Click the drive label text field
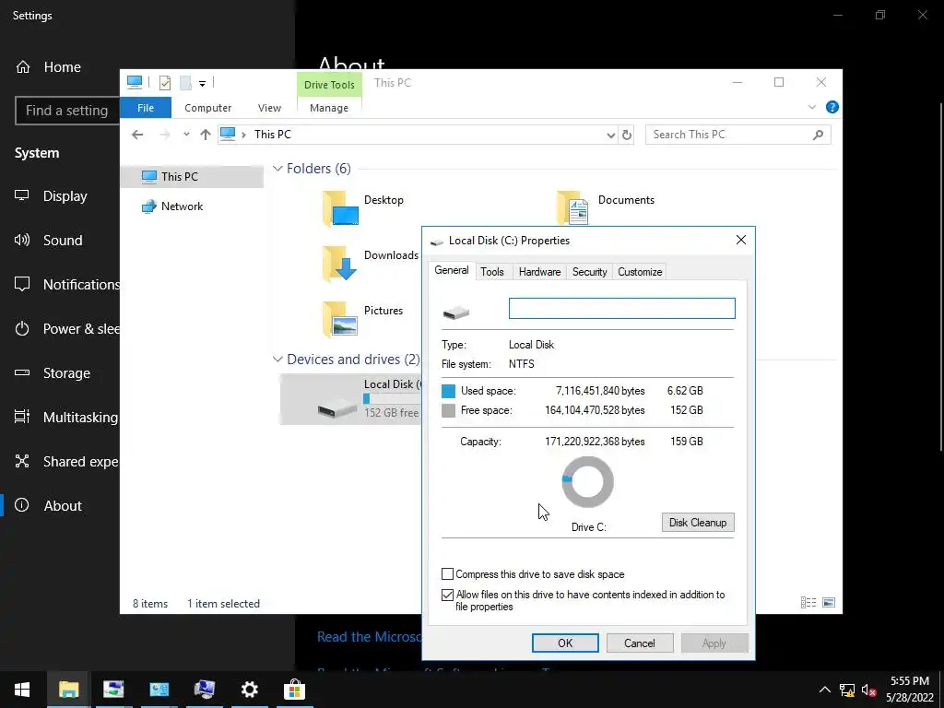Viewport: 944px width, 708px height. pos(622,308)
